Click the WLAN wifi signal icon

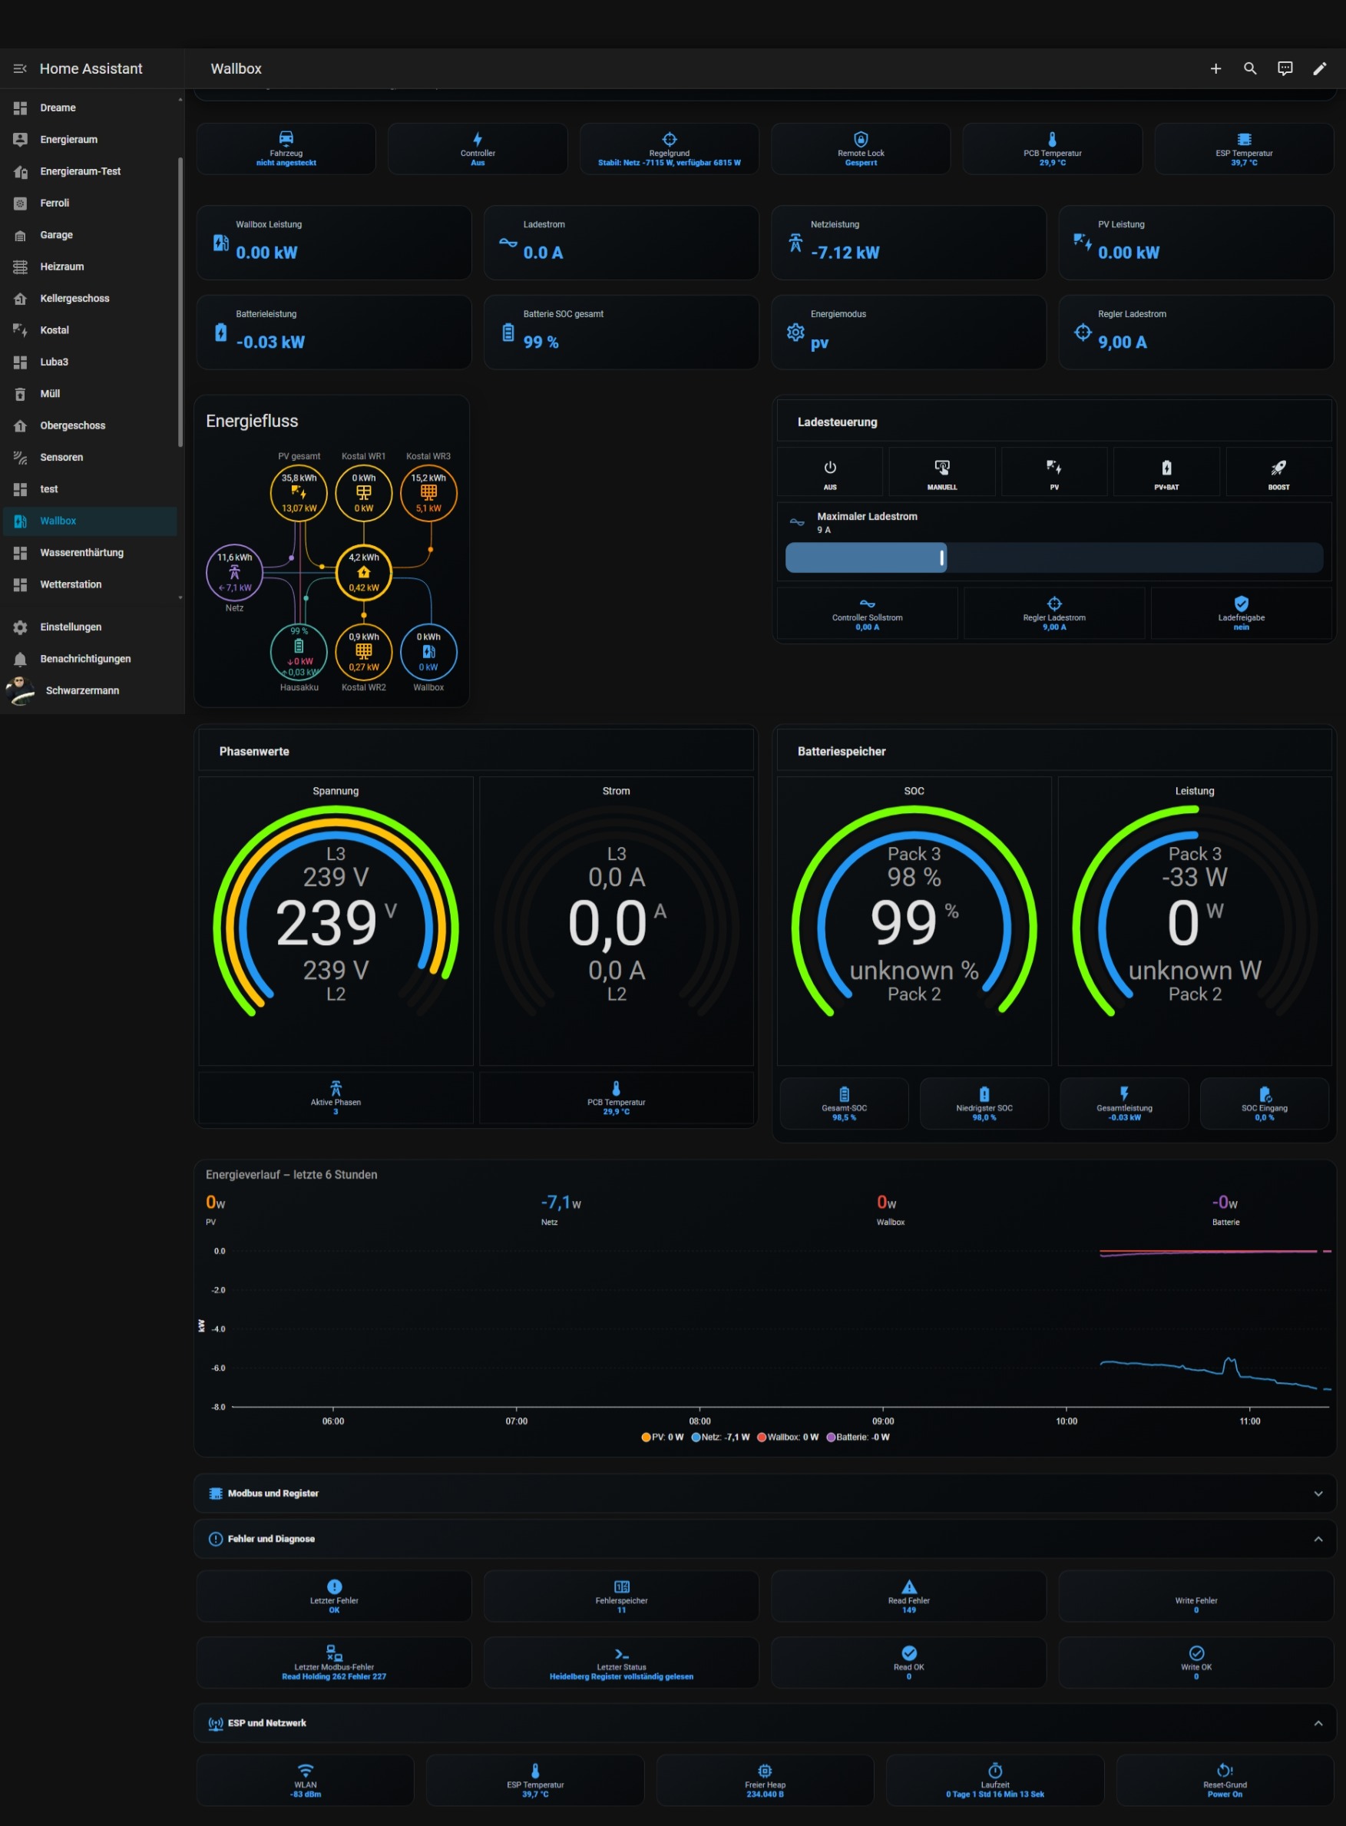[x=306, y=1770]
